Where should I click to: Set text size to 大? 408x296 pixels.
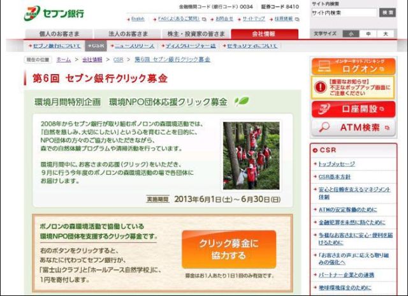pyautogui.click(x=386, y=34)
